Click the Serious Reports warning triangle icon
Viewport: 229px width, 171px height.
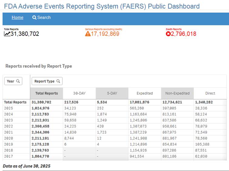88,34
